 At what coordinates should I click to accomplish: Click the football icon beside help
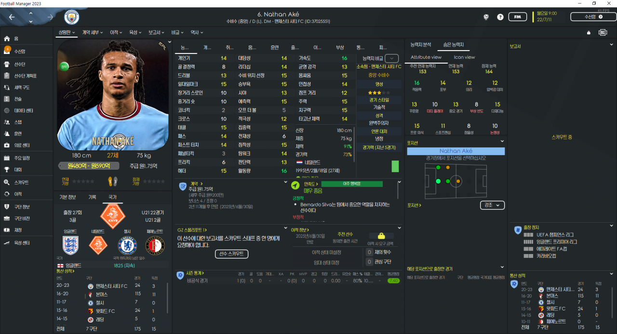486,17
